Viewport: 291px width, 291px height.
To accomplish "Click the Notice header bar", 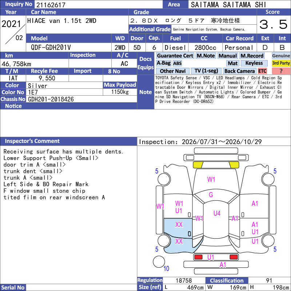I will [x=68, y=106].
